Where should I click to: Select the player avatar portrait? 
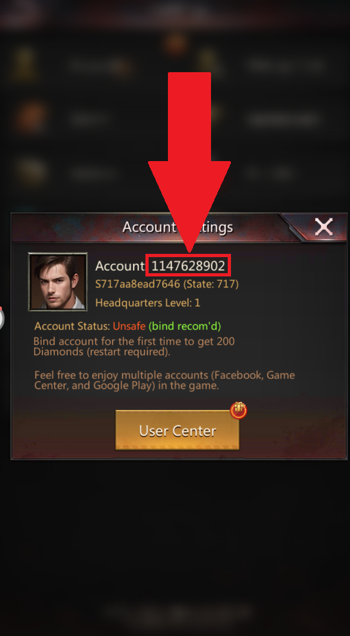pos(57,282)
